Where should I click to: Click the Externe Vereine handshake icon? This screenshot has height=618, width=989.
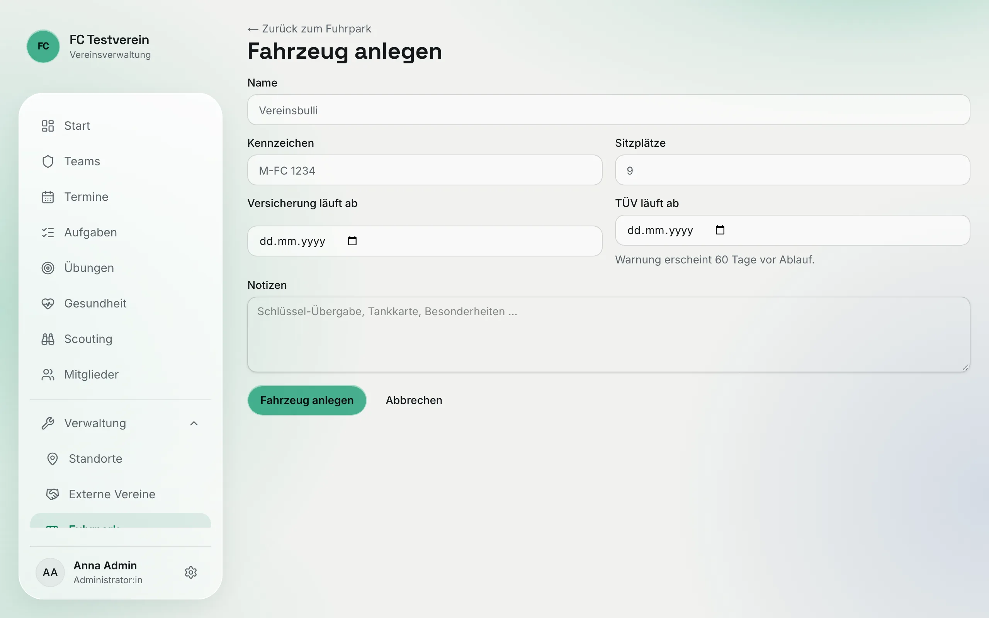pos(52,494)
